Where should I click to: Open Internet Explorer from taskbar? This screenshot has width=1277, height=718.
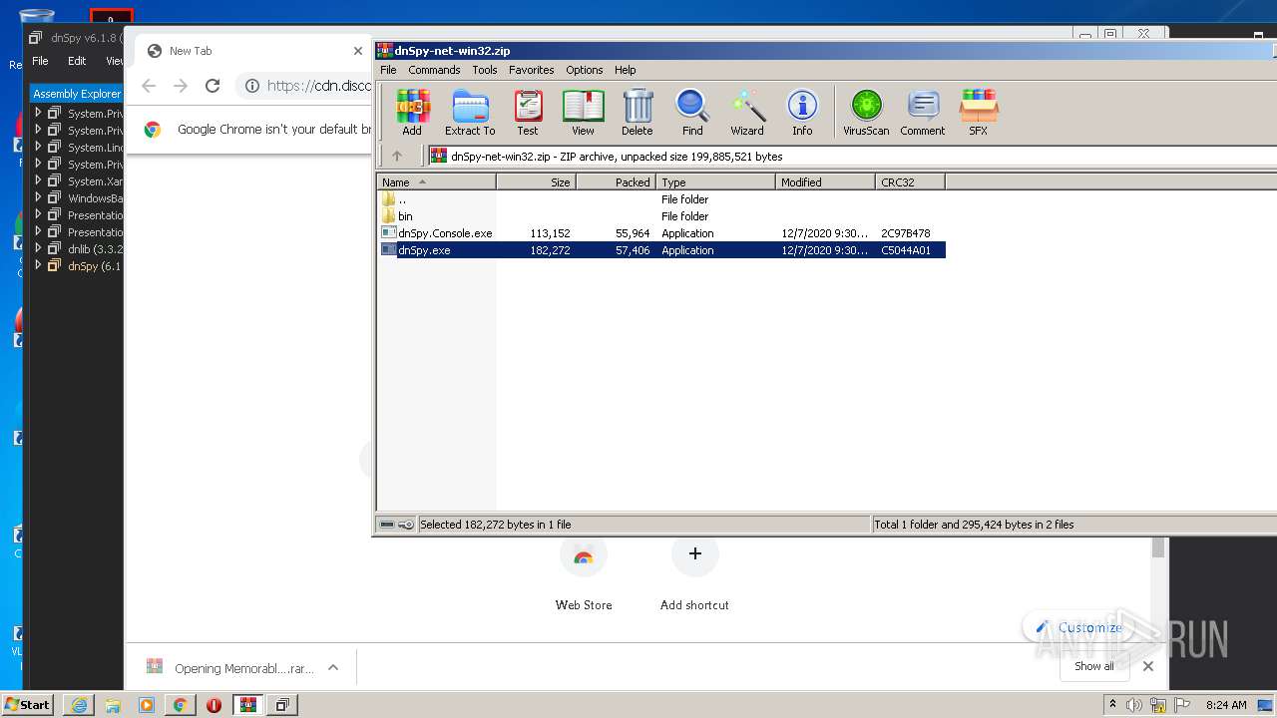tap(79, 705)
